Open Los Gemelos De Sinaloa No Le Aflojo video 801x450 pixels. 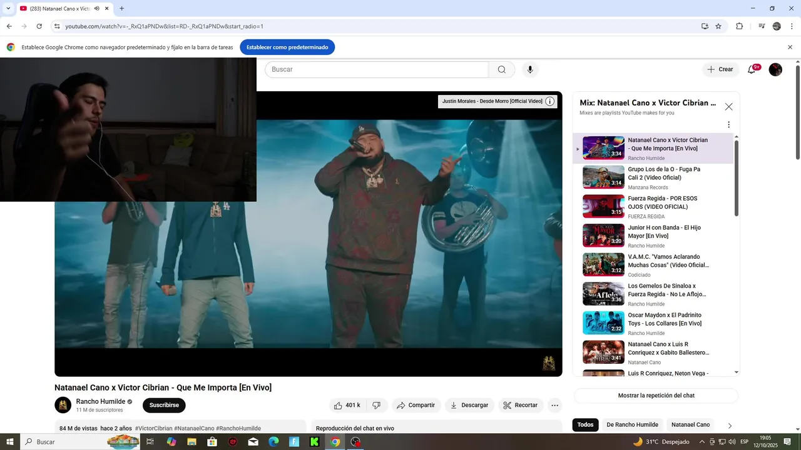(653, 294)
